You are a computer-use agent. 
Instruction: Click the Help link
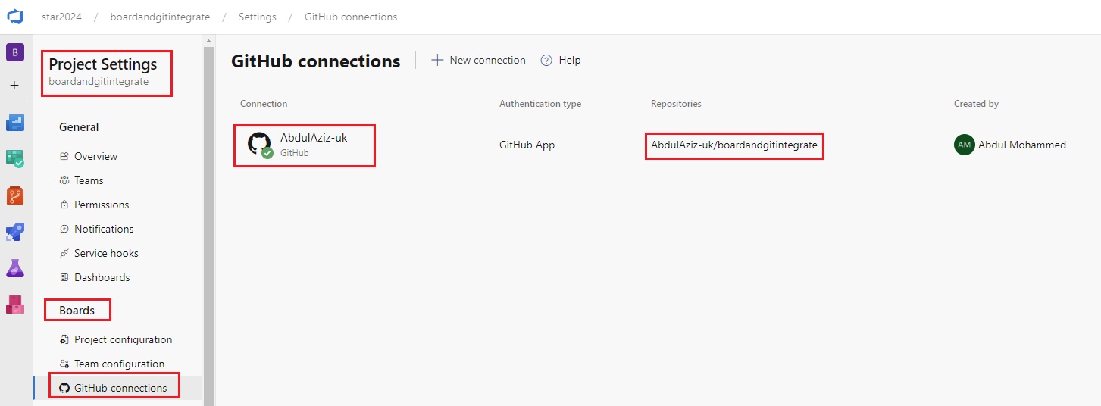point(561,61)
